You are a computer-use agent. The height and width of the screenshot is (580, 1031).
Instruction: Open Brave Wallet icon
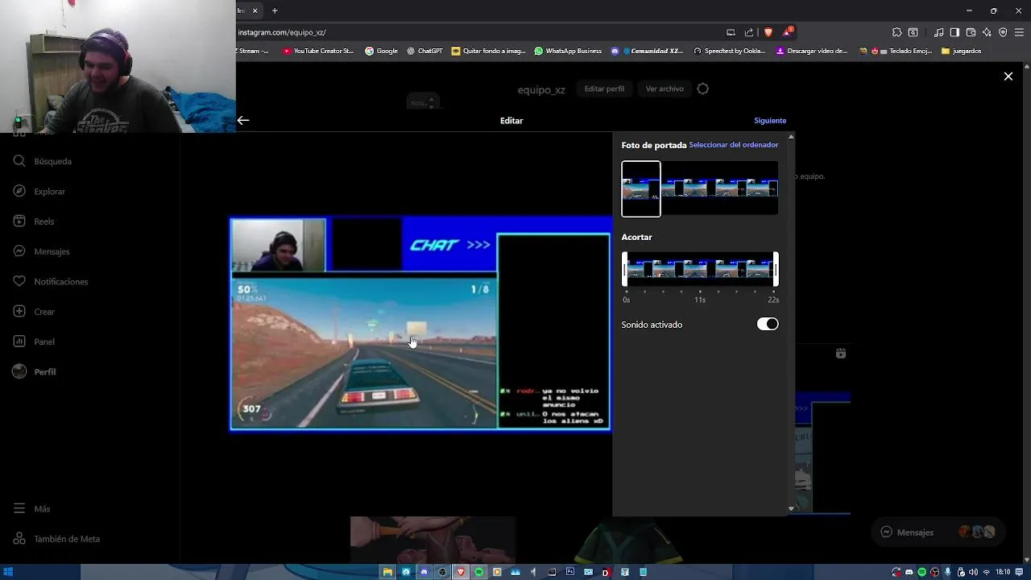click(x=971, y=32)
